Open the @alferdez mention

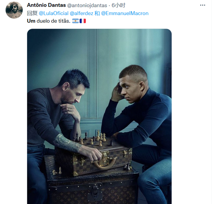pyautogui.click(x=81, y=13)
